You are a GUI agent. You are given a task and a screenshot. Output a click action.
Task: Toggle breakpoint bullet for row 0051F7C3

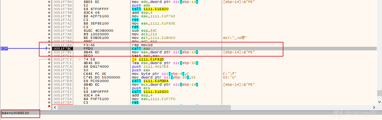(x=49, y=59)
